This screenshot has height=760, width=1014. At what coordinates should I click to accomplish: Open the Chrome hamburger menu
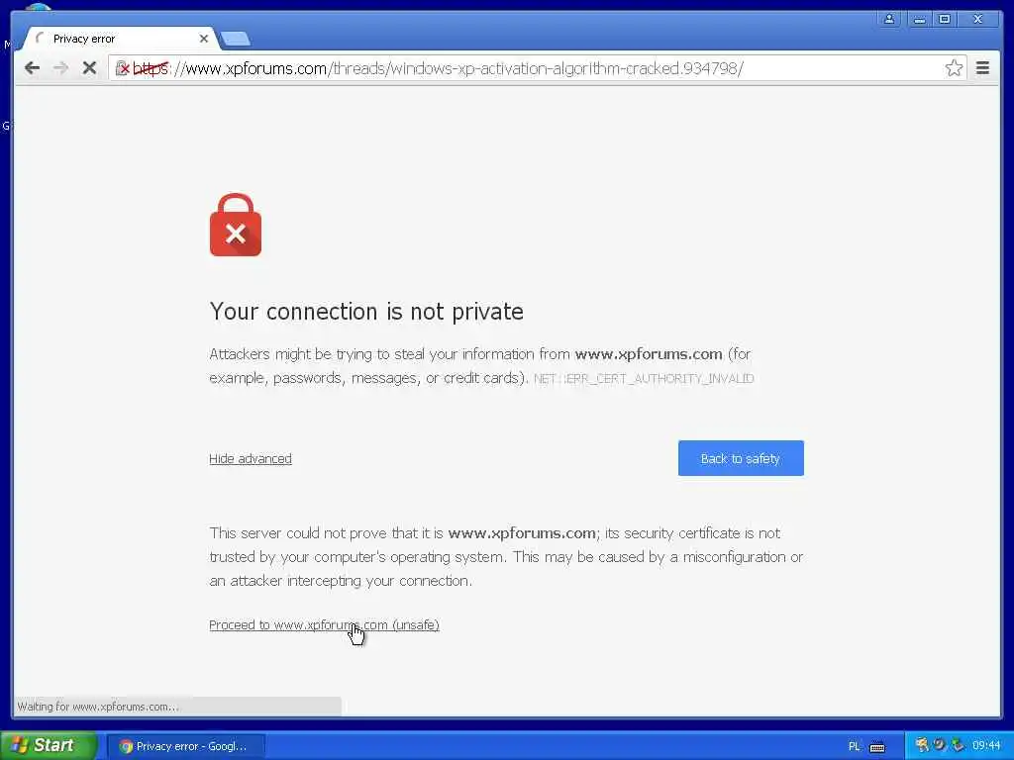click(982, 68)
